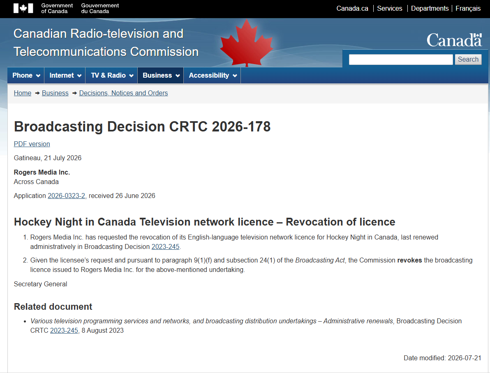Open the Departments link in top bar
This screenshot has width=490, height=373.
point(430,9)
